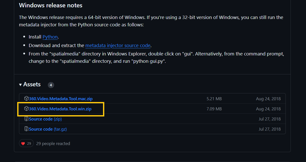Viewport: 306px width, 162px height.
Task: Click the Aug 24, 2018 date for mac.zip
Action: pos(268,99)
